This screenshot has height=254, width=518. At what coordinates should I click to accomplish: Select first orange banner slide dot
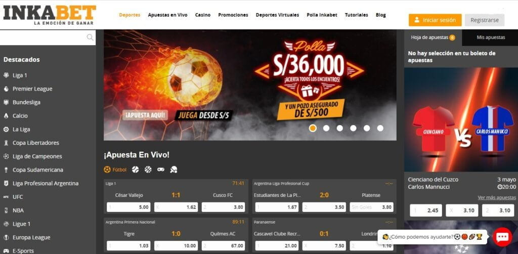coord(313,128)
